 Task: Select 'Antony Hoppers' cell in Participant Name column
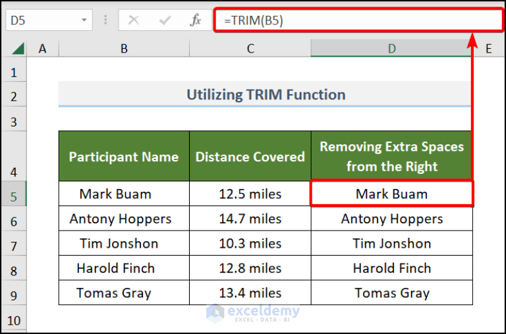(124, 218)
